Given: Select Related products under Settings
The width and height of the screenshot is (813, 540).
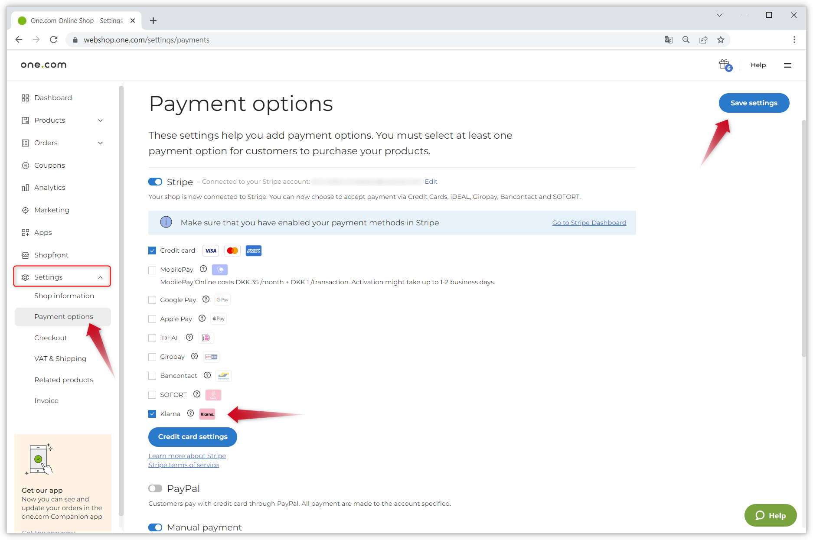Looking at the screenshot, I should pyautogui.click(x=64, y=380).
